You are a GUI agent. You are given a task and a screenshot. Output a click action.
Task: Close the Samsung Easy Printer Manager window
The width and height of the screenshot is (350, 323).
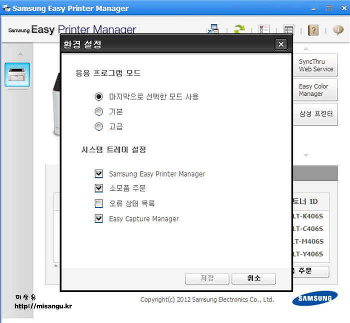(x=344, y=8)
